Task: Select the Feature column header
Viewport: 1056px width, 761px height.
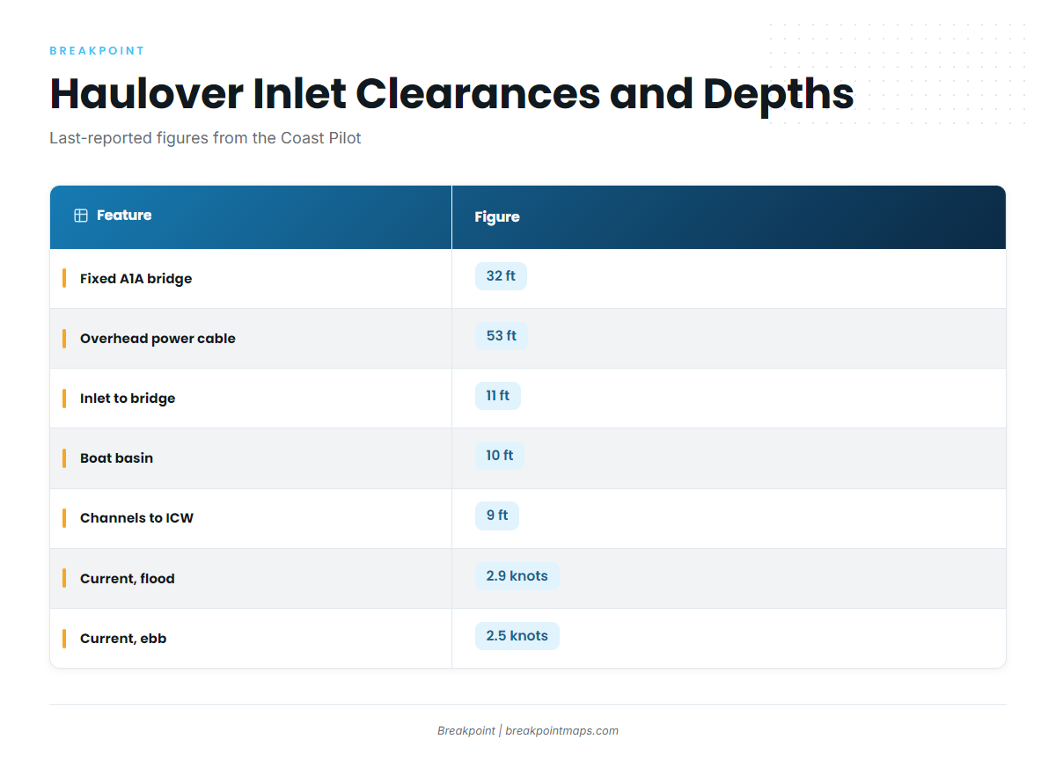Action: [x=251, y=217]
